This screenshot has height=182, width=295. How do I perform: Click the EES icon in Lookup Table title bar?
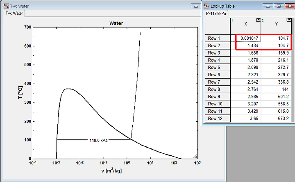207,6
